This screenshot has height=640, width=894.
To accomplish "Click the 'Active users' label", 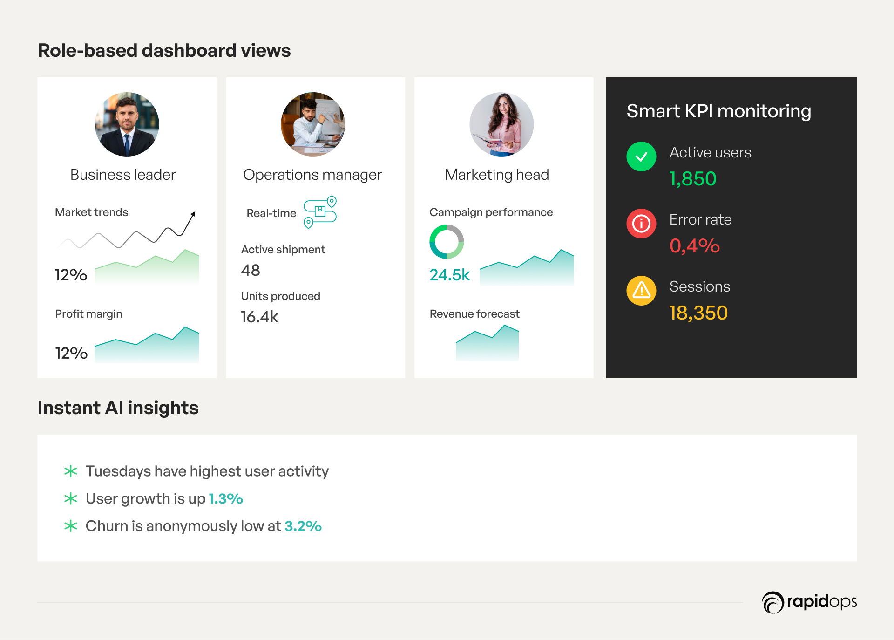I will tap(711, 152).
